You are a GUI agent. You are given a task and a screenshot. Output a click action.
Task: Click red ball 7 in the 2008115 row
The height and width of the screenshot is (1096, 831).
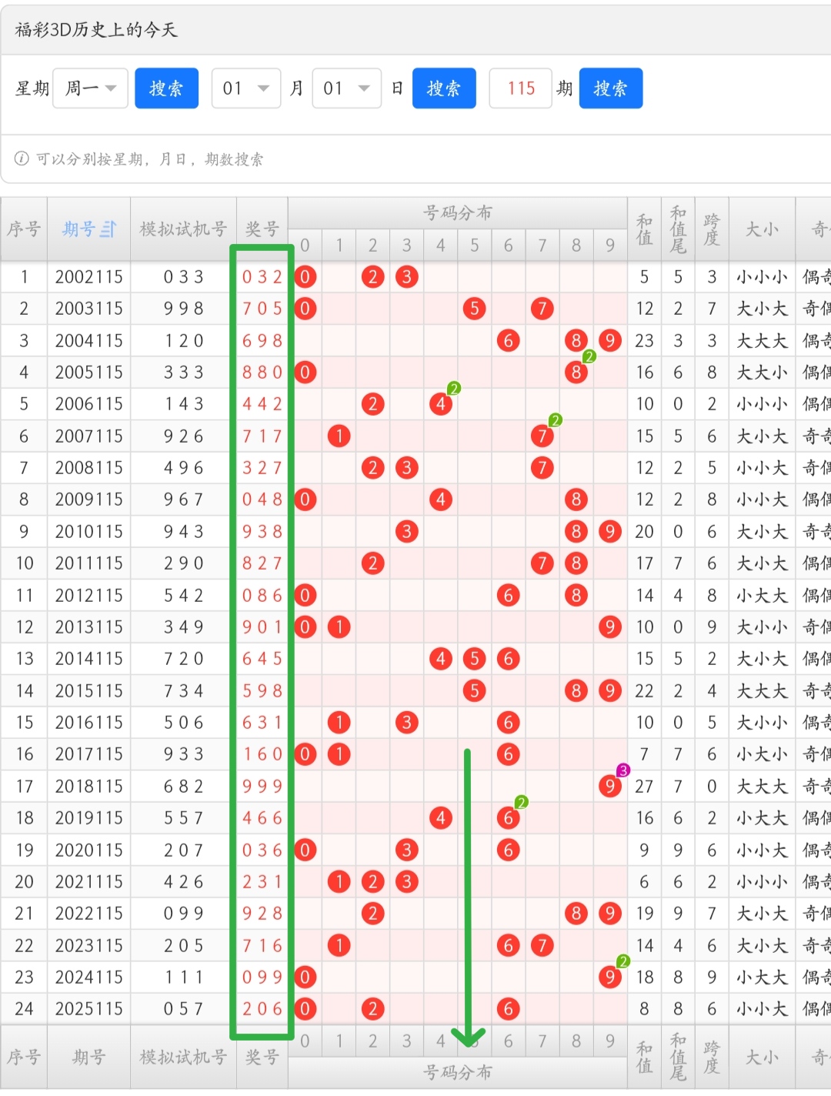click(x=542, y=468)
